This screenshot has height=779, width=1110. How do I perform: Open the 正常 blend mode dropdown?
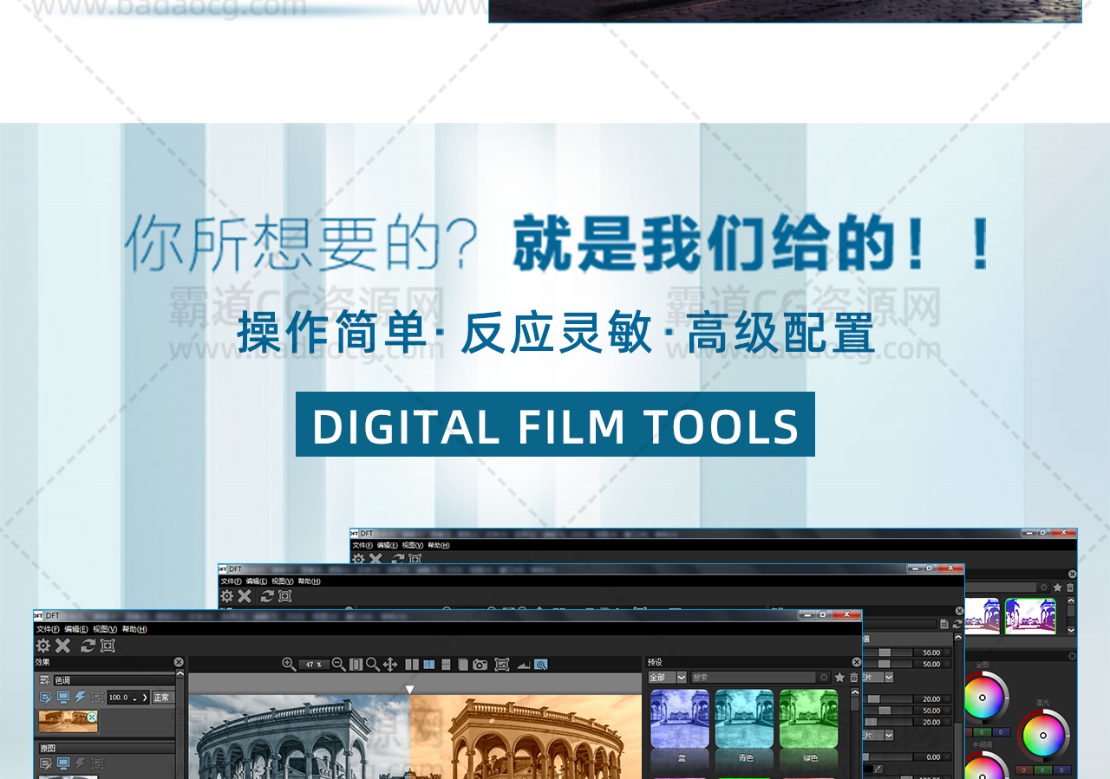(162, 698)
